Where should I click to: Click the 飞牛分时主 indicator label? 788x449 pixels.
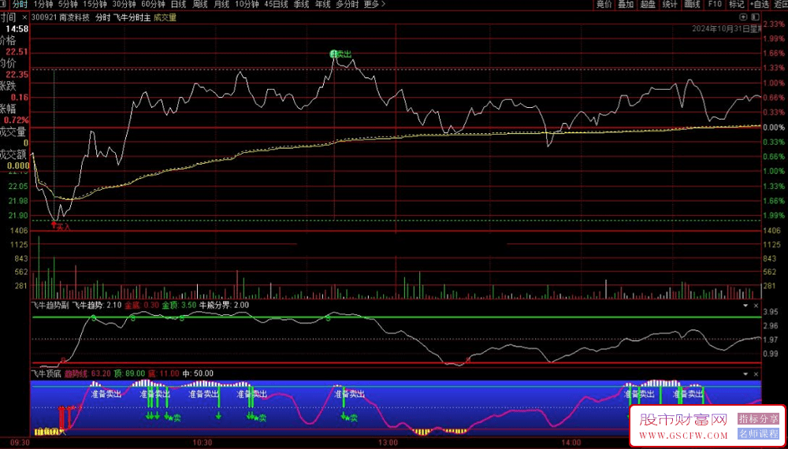[131, 17]
